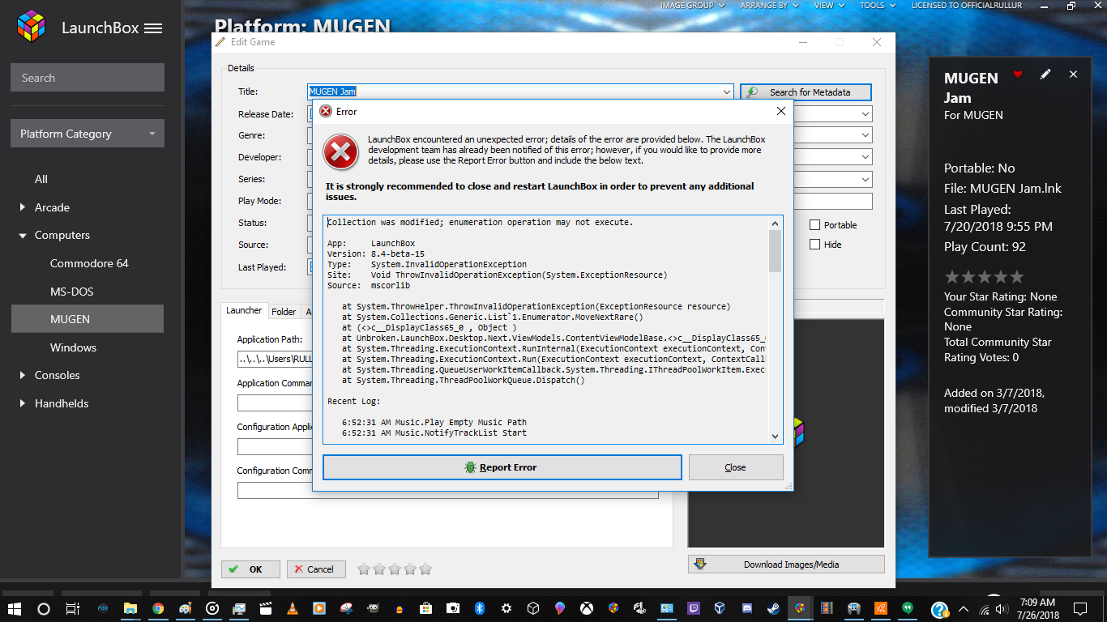This screenshot has height=622, width=1107.
Task: Click Close in the Error dialog
Action: (736, 467)
